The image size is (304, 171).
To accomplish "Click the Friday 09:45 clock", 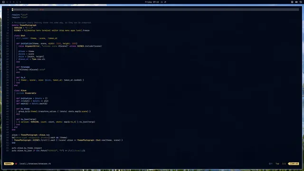I will pyautogui.click(x=152, y=2).
